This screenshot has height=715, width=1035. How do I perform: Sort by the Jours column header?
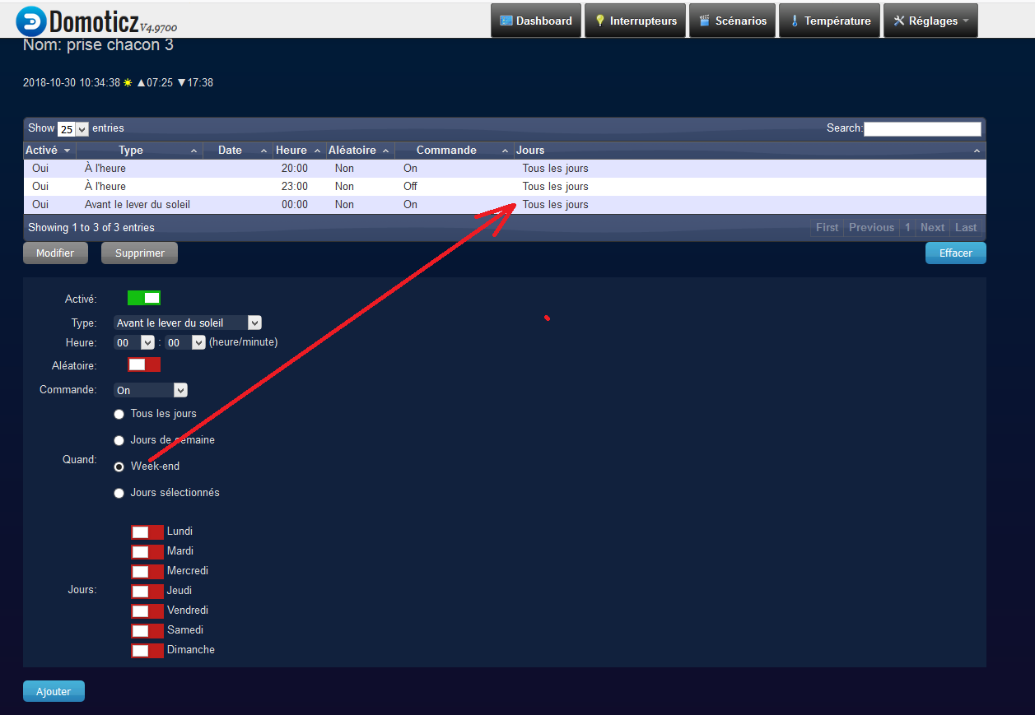749,151
